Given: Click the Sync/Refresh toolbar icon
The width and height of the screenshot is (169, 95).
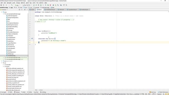Looking at the screenshot, I should (x=3, y=5).
